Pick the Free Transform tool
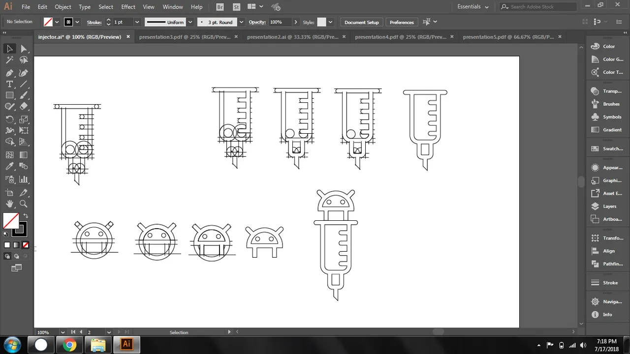The image size is (630, 354). 24,130
